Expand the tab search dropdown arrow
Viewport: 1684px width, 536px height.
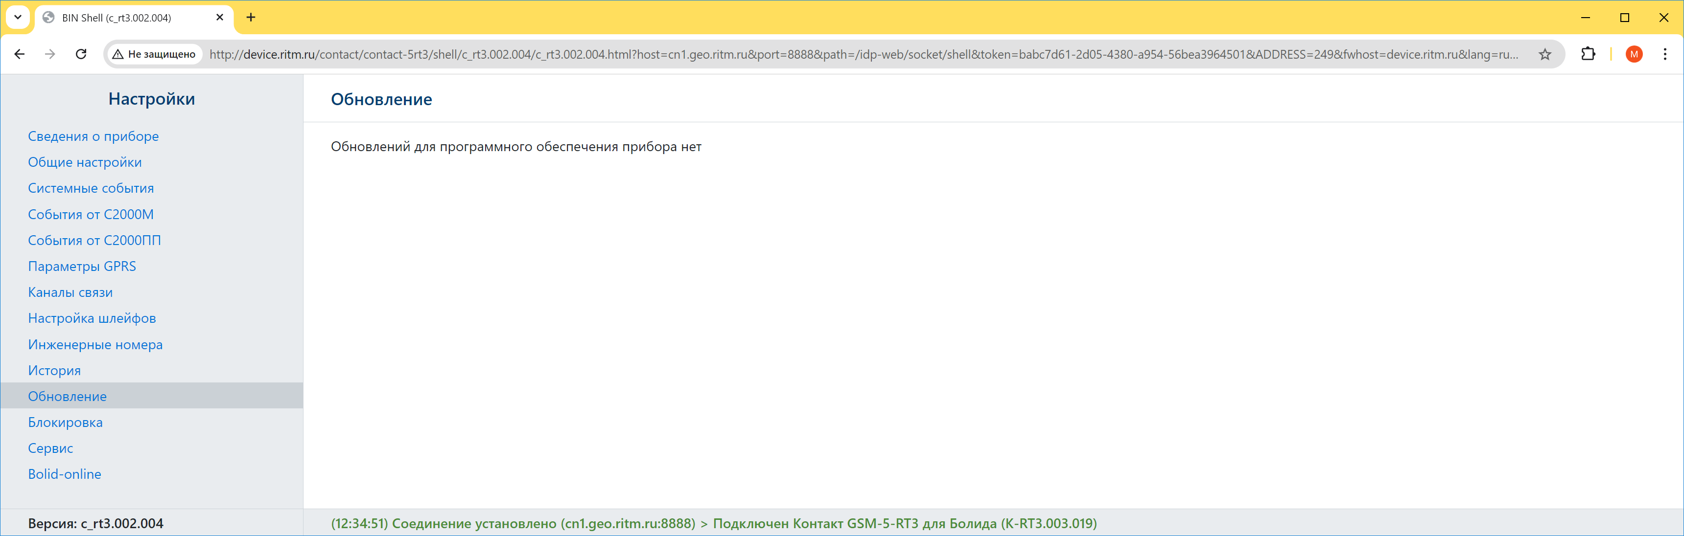coord(18,18)
